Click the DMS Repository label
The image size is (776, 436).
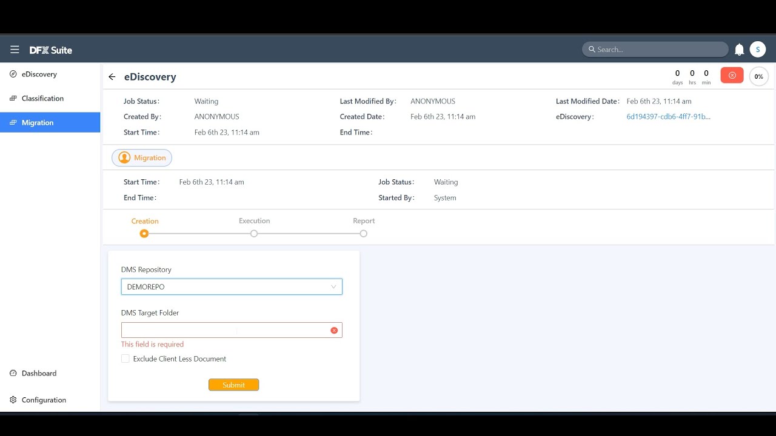point(146,269)
